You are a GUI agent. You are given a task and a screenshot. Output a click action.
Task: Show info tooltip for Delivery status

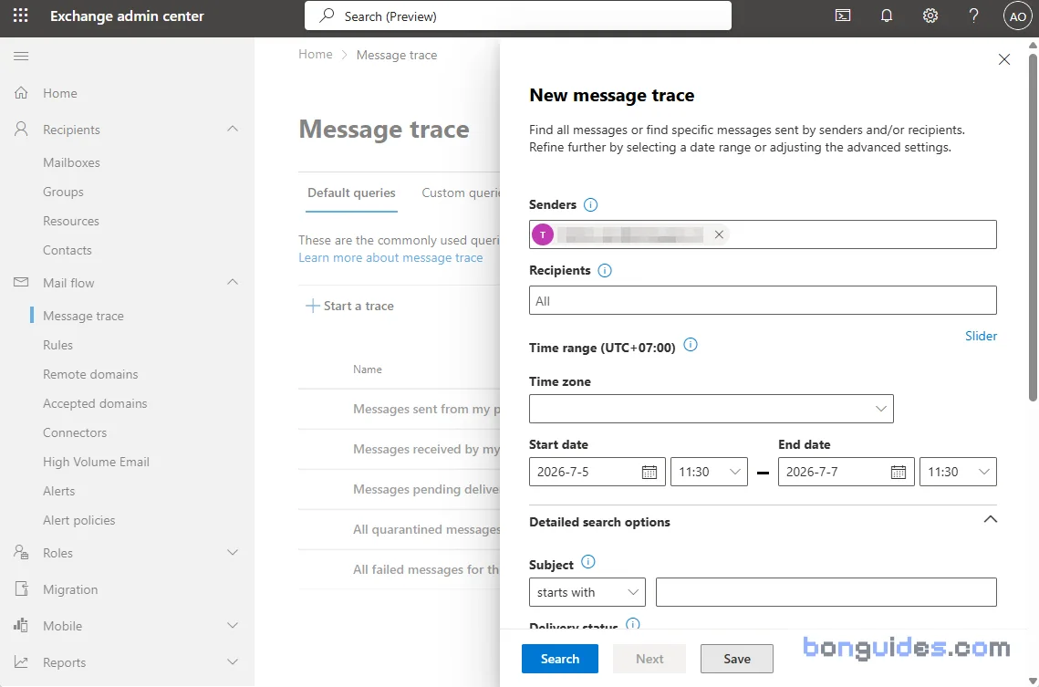click(x=633, y=624)
